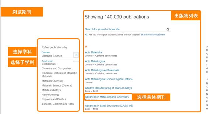Select the Biomaterials subdomain
Viewport: 217px width, 114px height.
pyautogui.click(x=49, y=64)
